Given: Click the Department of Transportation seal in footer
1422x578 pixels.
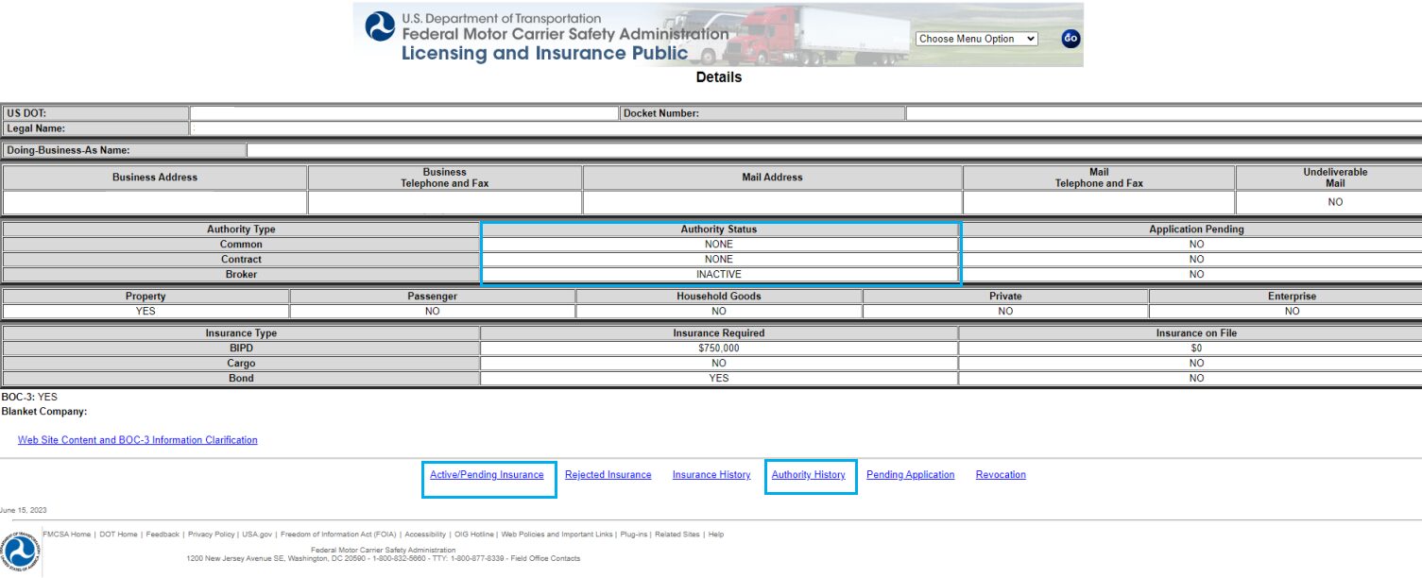Looking at the screenshot, I should click(x=21, y=552).
